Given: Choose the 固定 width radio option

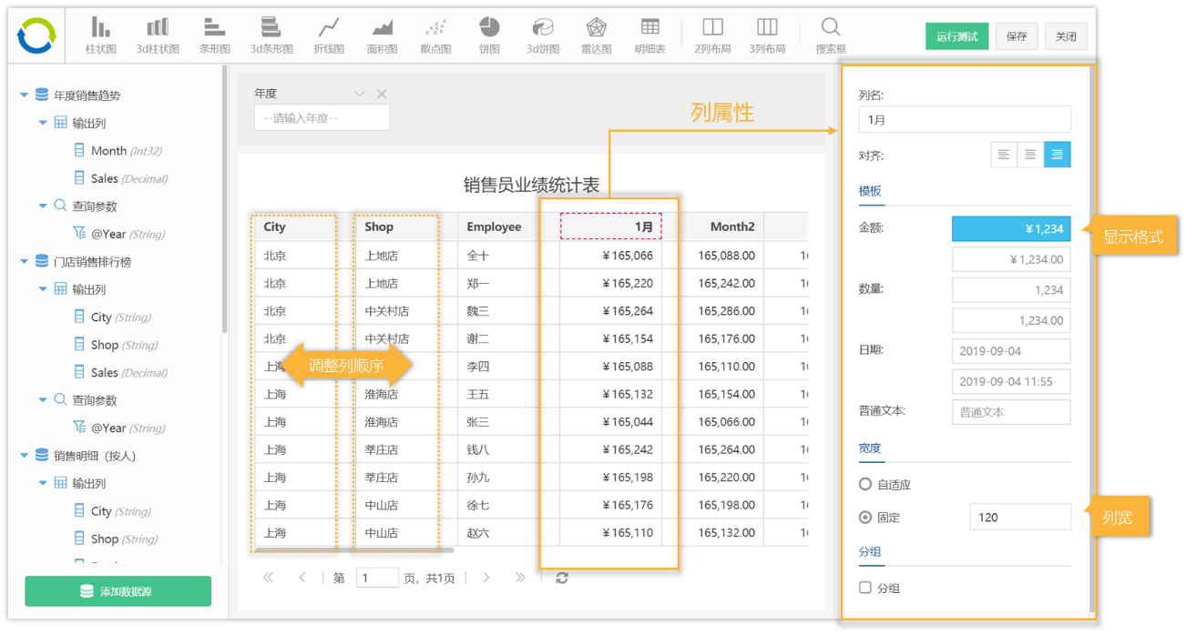Looking at the screenshot, I should (865, 518).
